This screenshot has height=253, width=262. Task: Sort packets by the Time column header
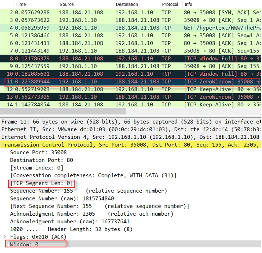coord(20,4)
